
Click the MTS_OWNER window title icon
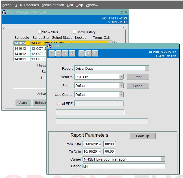pos(4,12)
